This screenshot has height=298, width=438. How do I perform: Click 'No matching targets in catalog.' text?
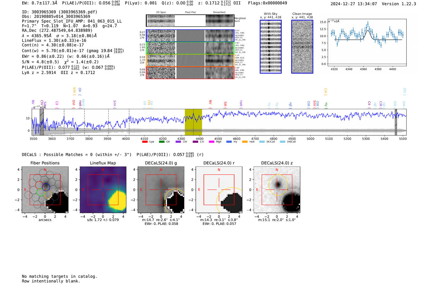click(x=59, y=276)
